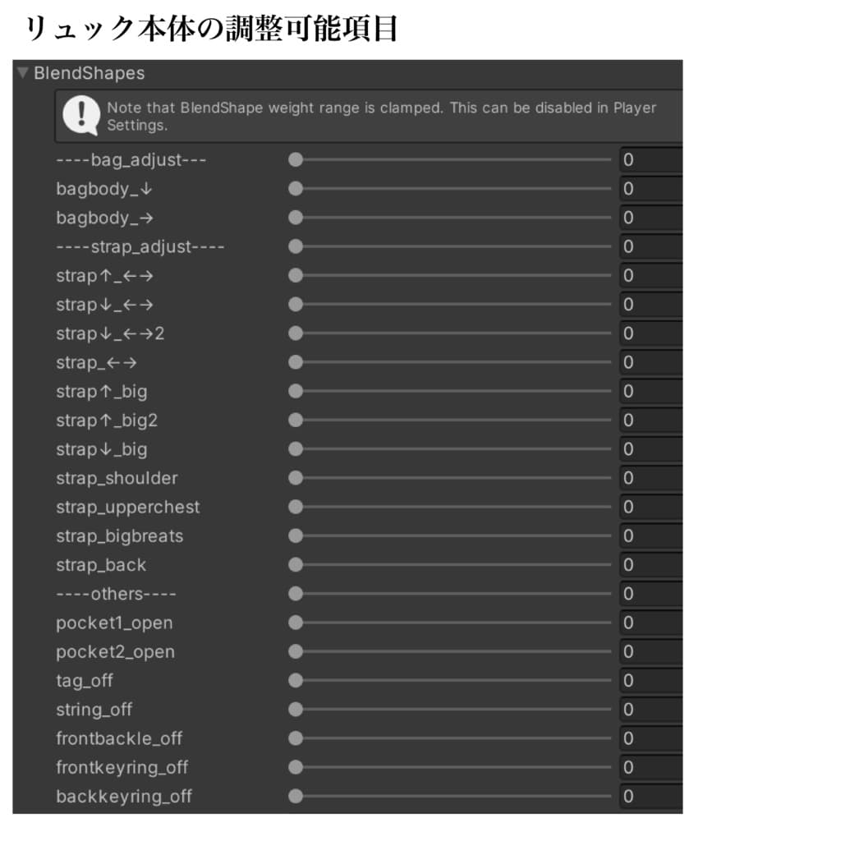The image size is (841, 841).
Task: Click the pocket1_open slider handle
Action: 295,622
